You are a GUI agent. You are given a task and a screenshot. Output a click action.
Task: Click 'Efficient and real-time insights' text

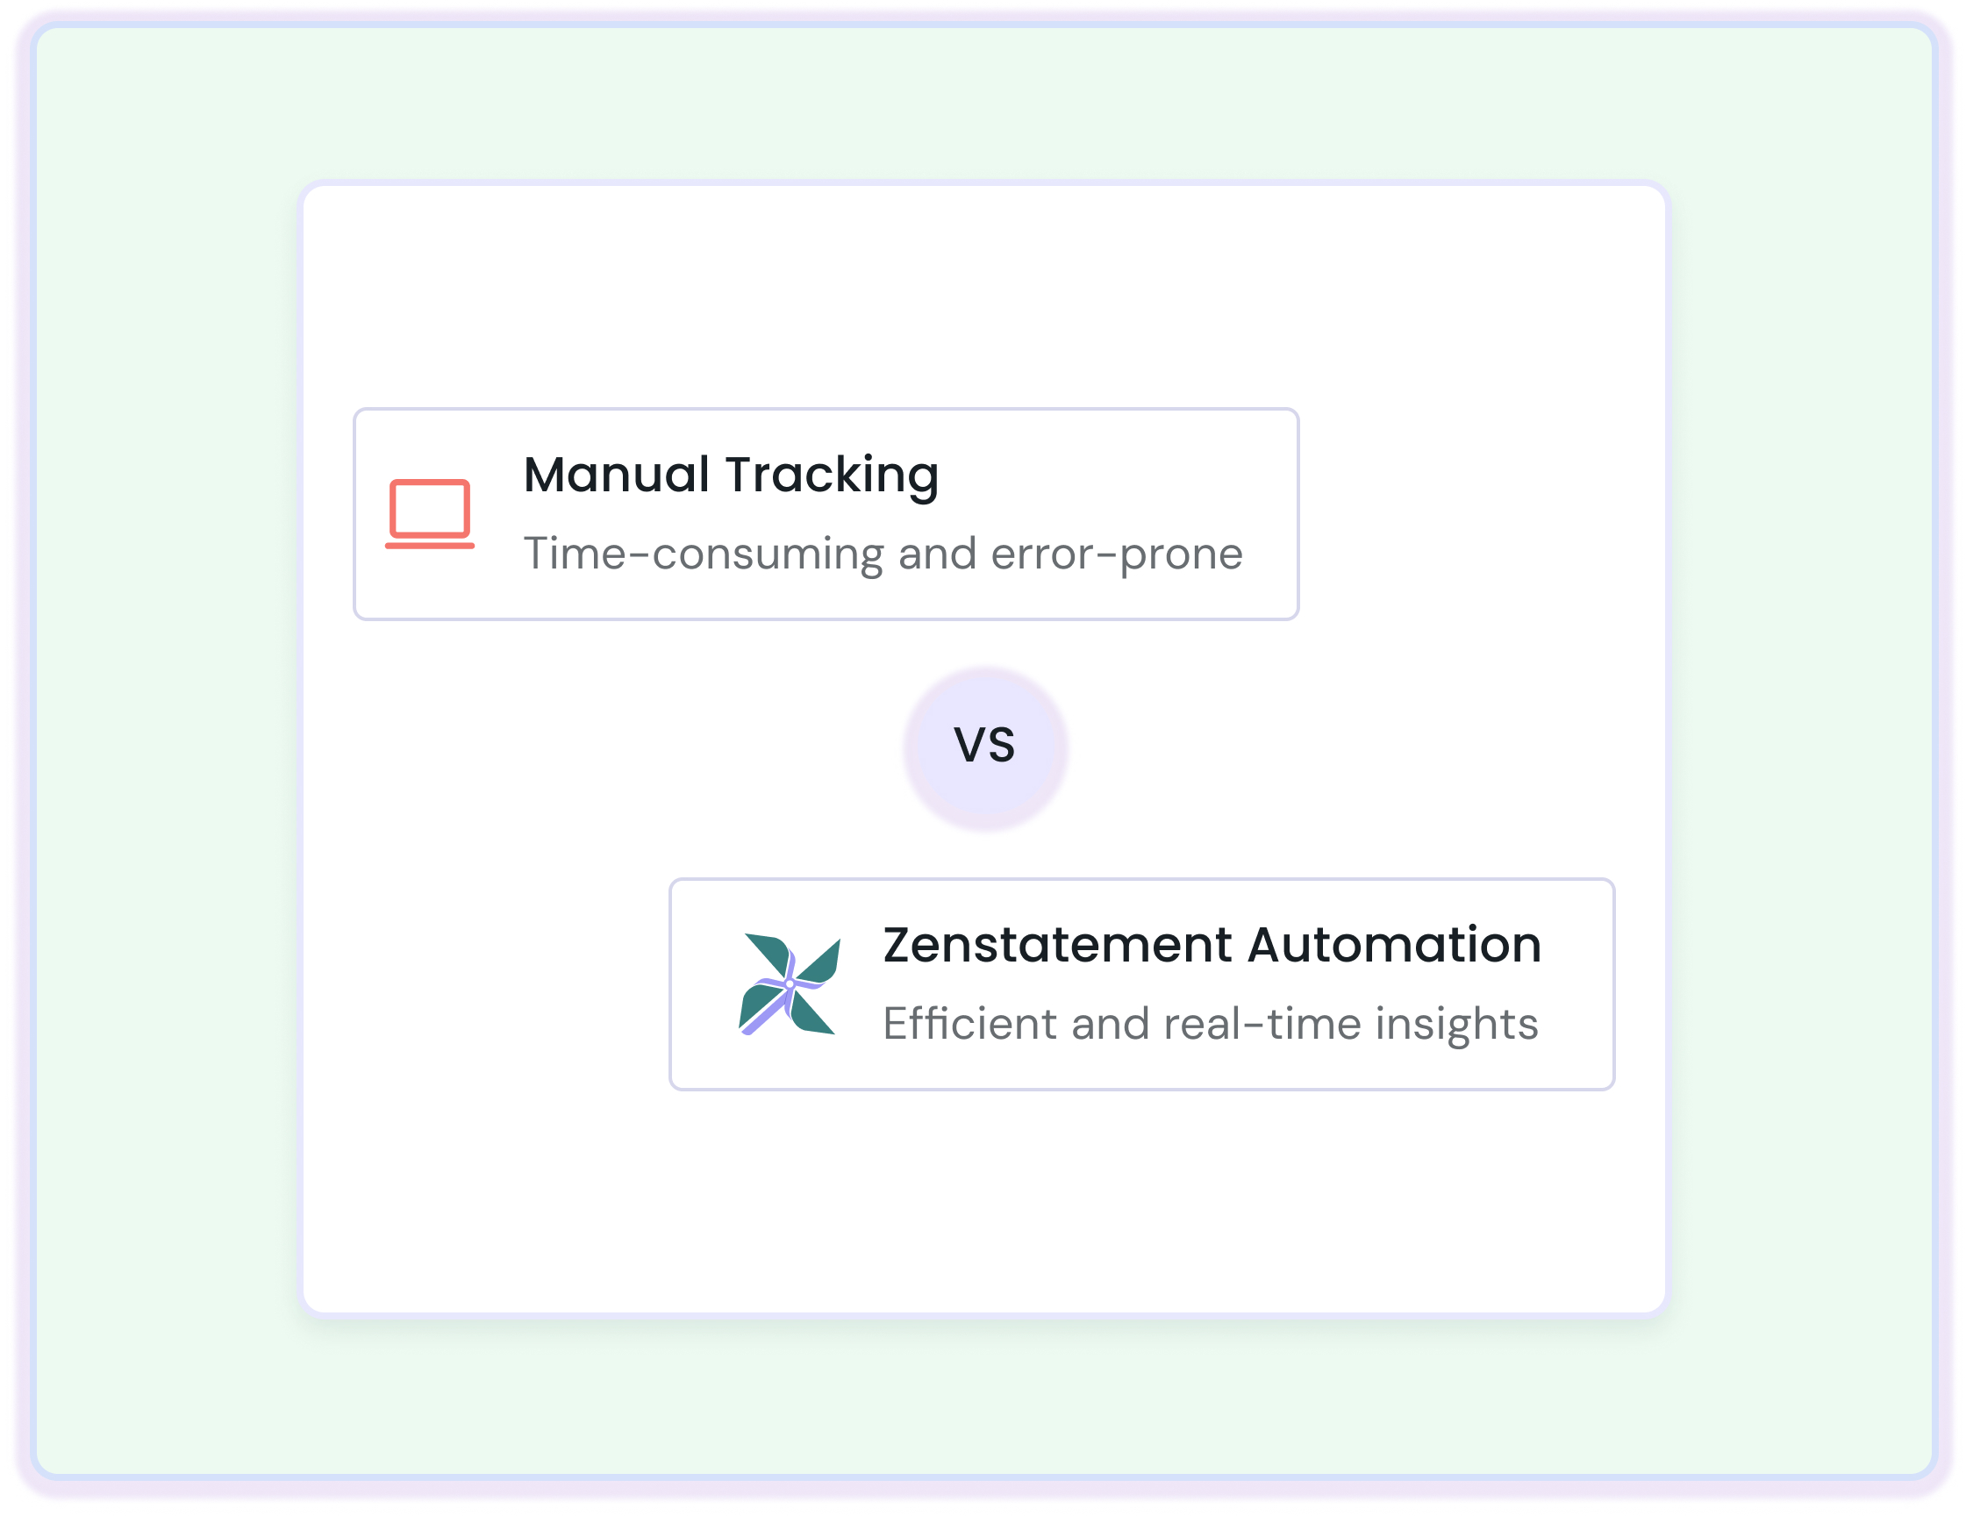(x=1211, y=1025)
